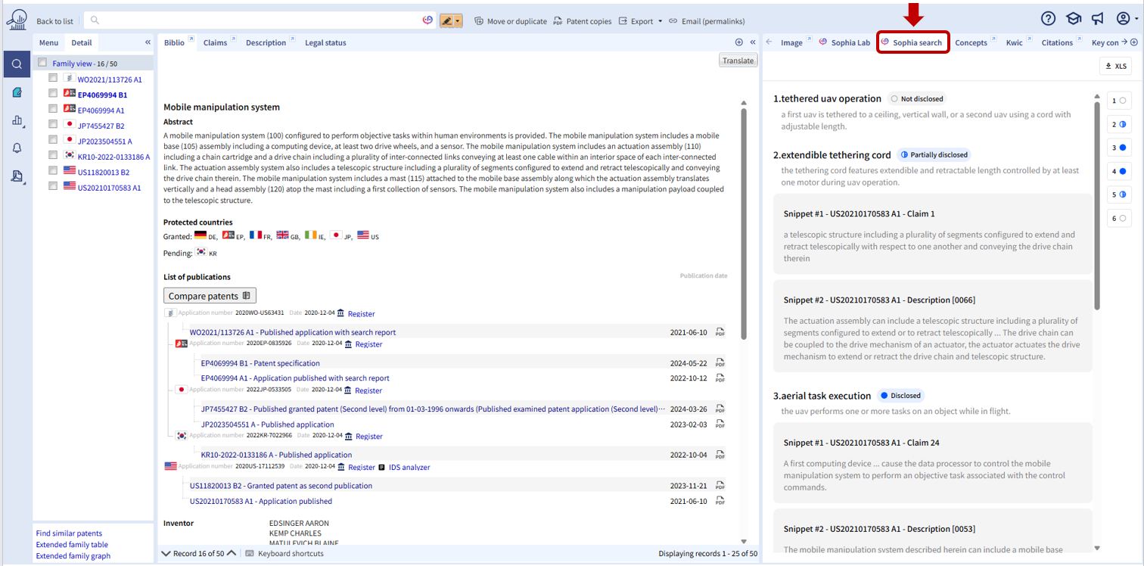Open Find similar patents link
Viewport: 1144px width, 566px height.
pos(69,533)
